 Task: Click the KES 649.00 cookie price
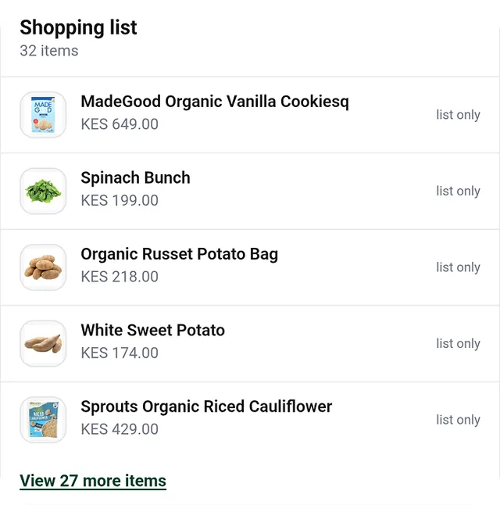point(120,124)
